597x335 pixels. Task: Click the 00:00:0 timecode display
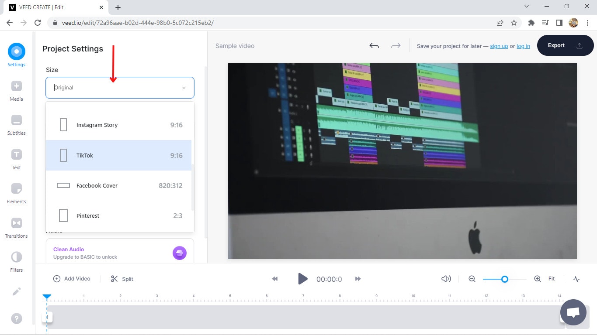coord(329,279)
